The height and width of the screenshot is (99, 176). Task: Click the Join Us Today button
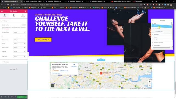43,40
